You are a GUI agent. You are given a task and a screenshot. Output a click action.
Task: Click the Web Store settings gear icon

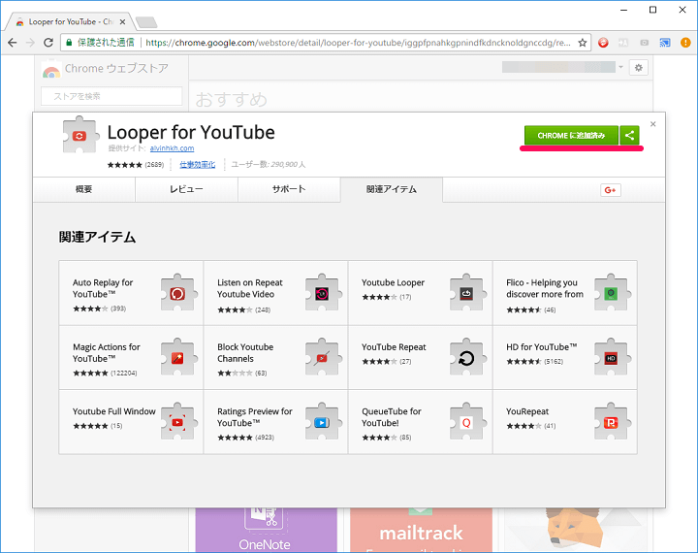(639, 68)
